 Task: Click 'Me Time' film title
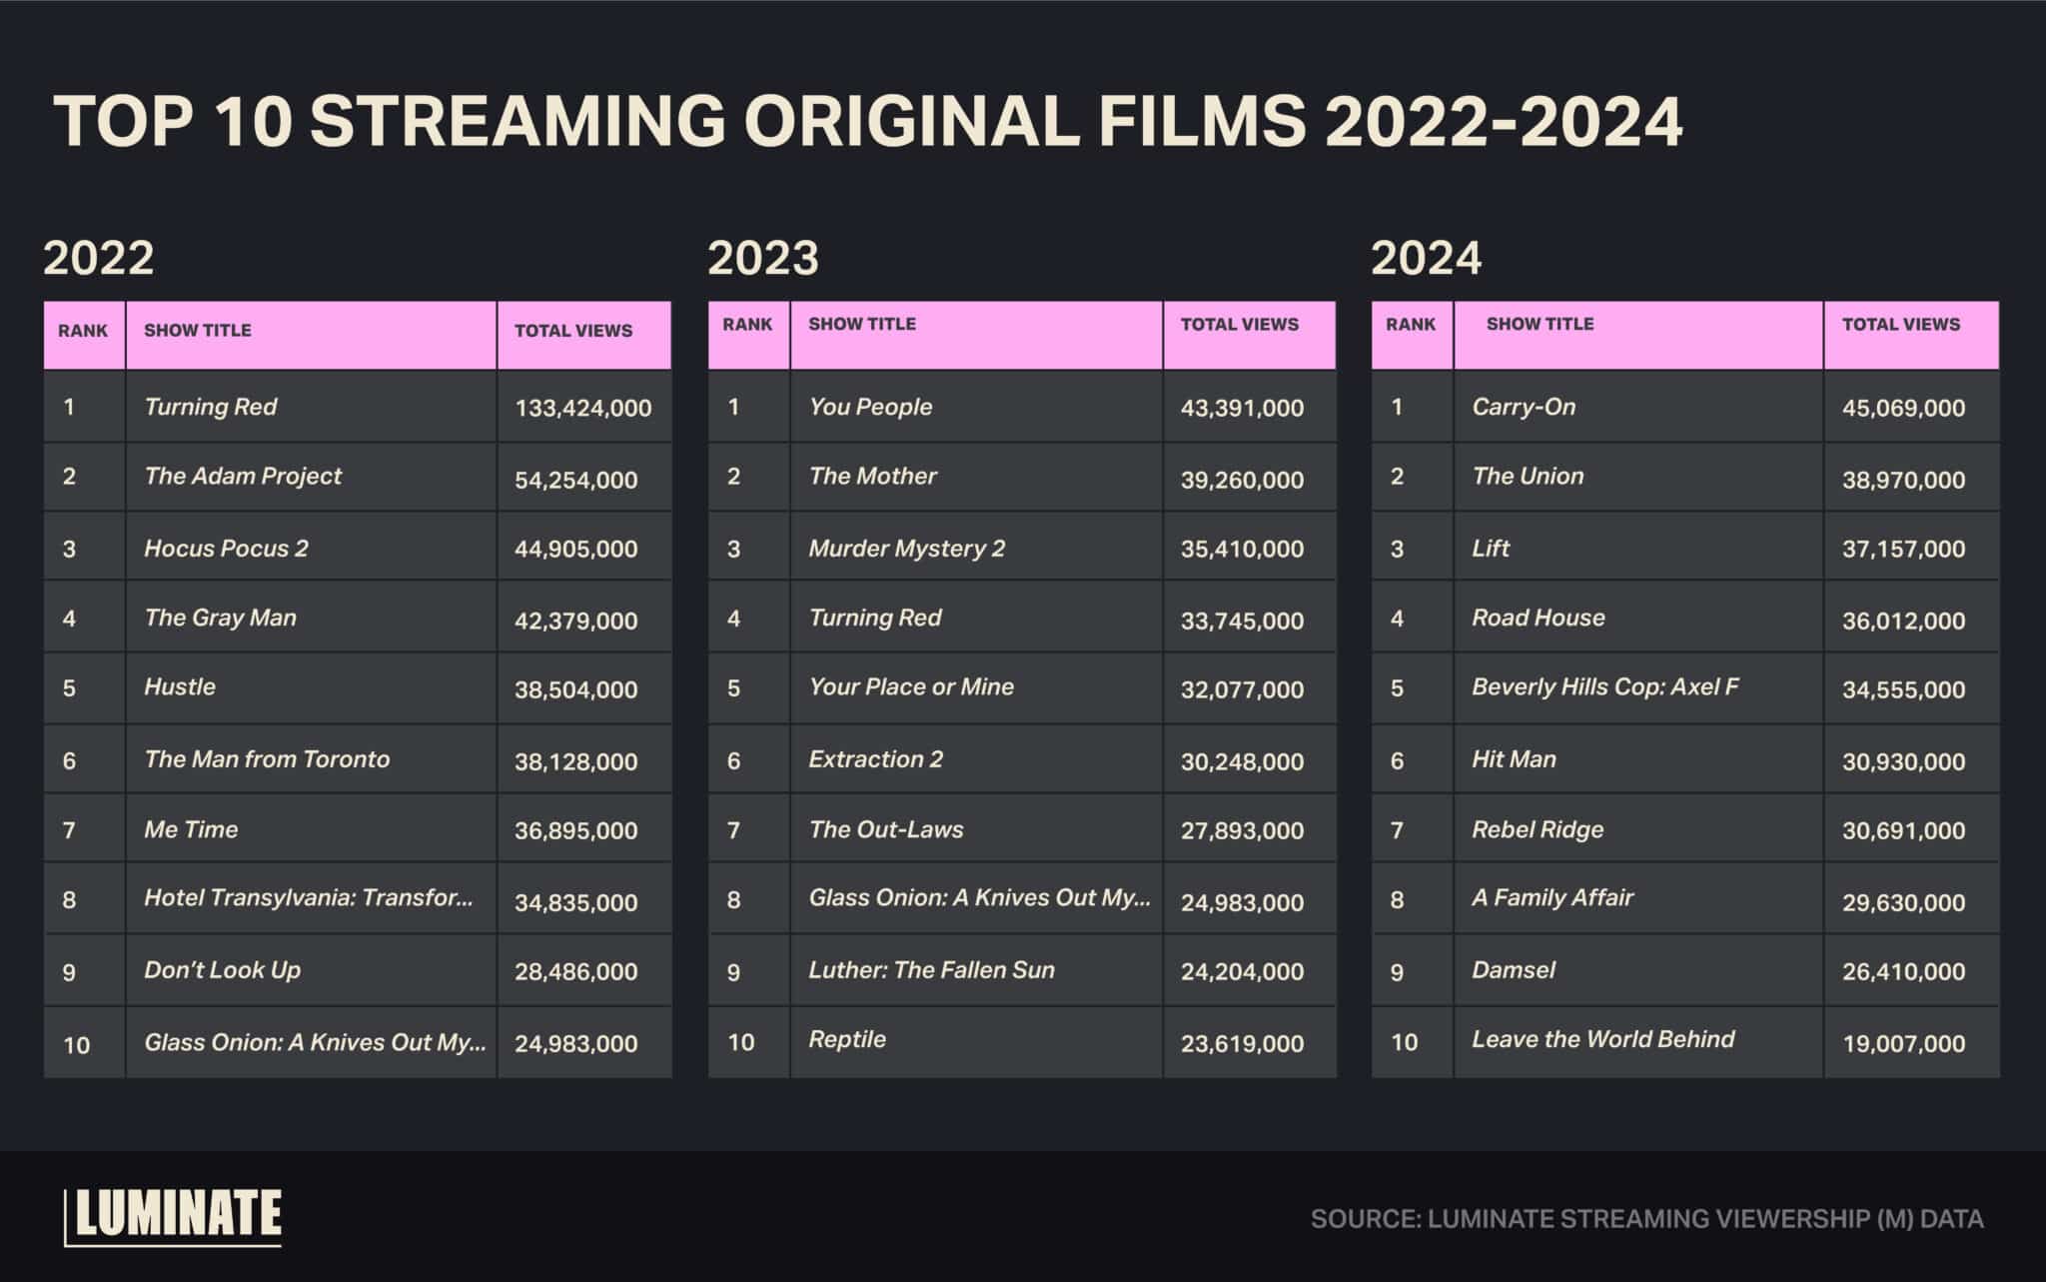[x=191, y=829]
